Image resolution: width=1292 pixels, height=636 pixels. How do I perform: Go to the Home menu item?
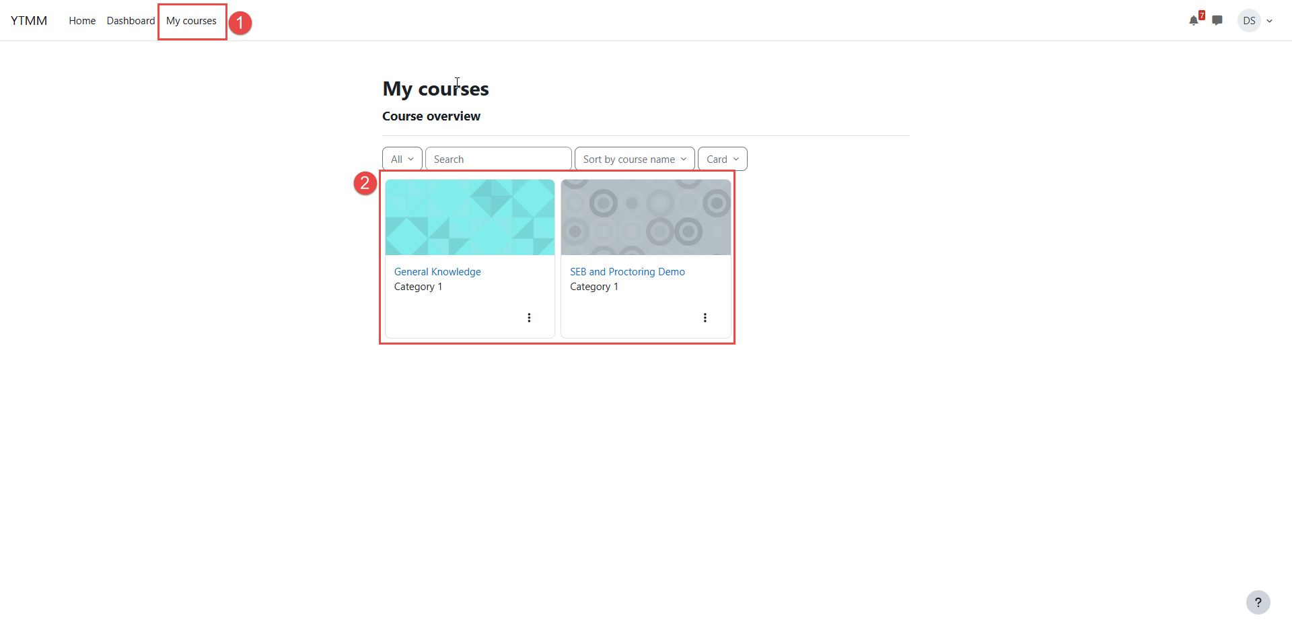click(82, 21)
